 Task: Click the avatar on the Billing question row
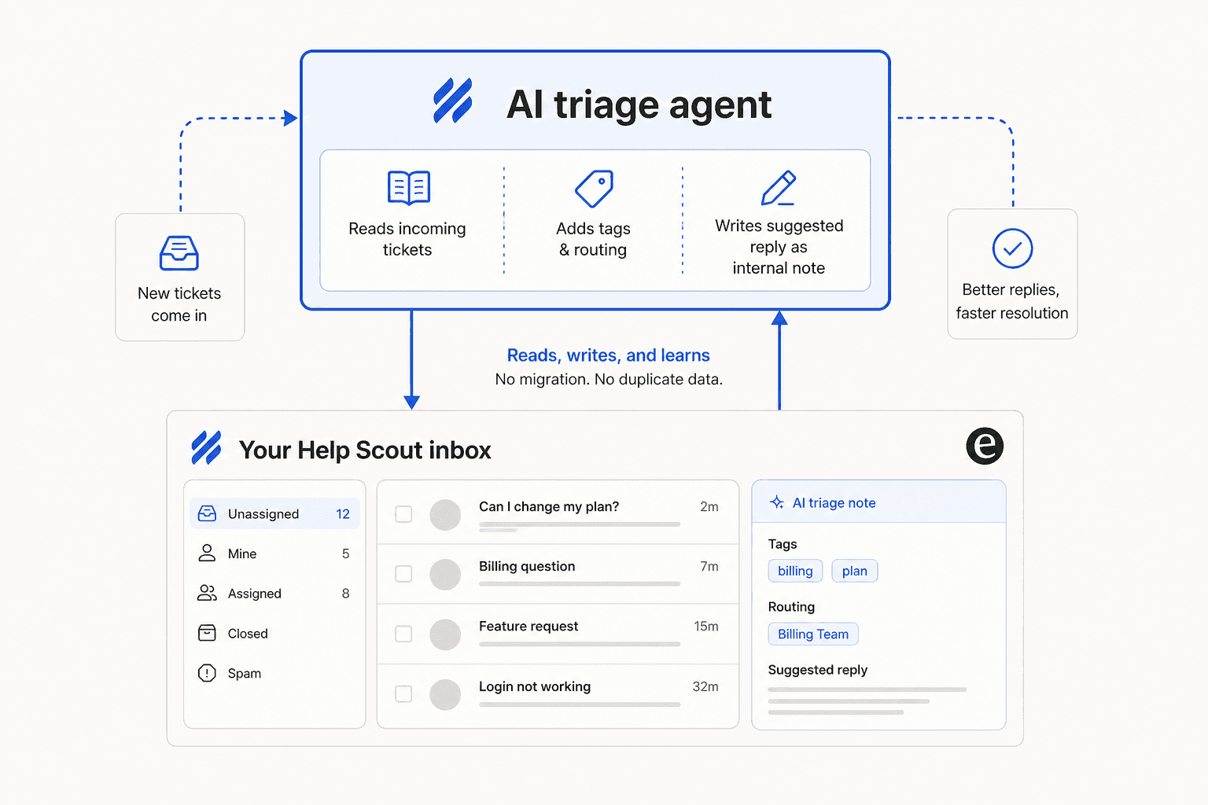pyautogui.click(x=445, y=575)
